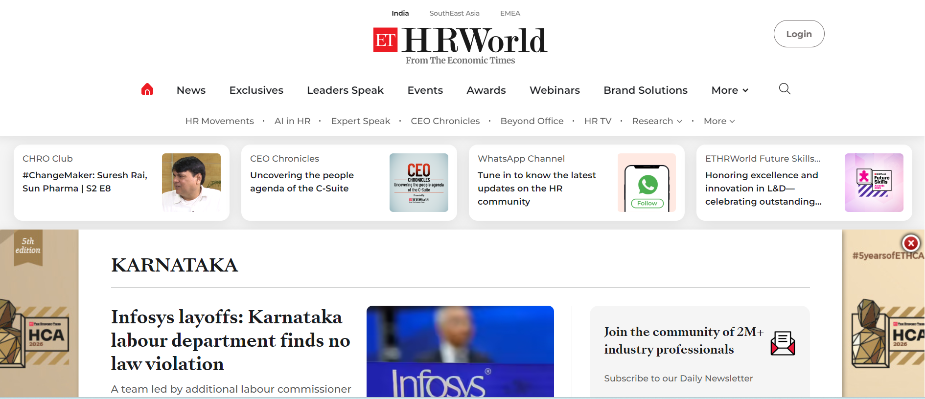Switch to EMEA edition
Screen dimensions: 925x399
tap(510, 13)
